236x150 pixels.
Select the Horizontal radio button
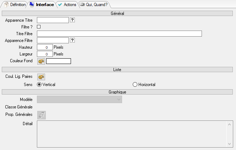135,85
